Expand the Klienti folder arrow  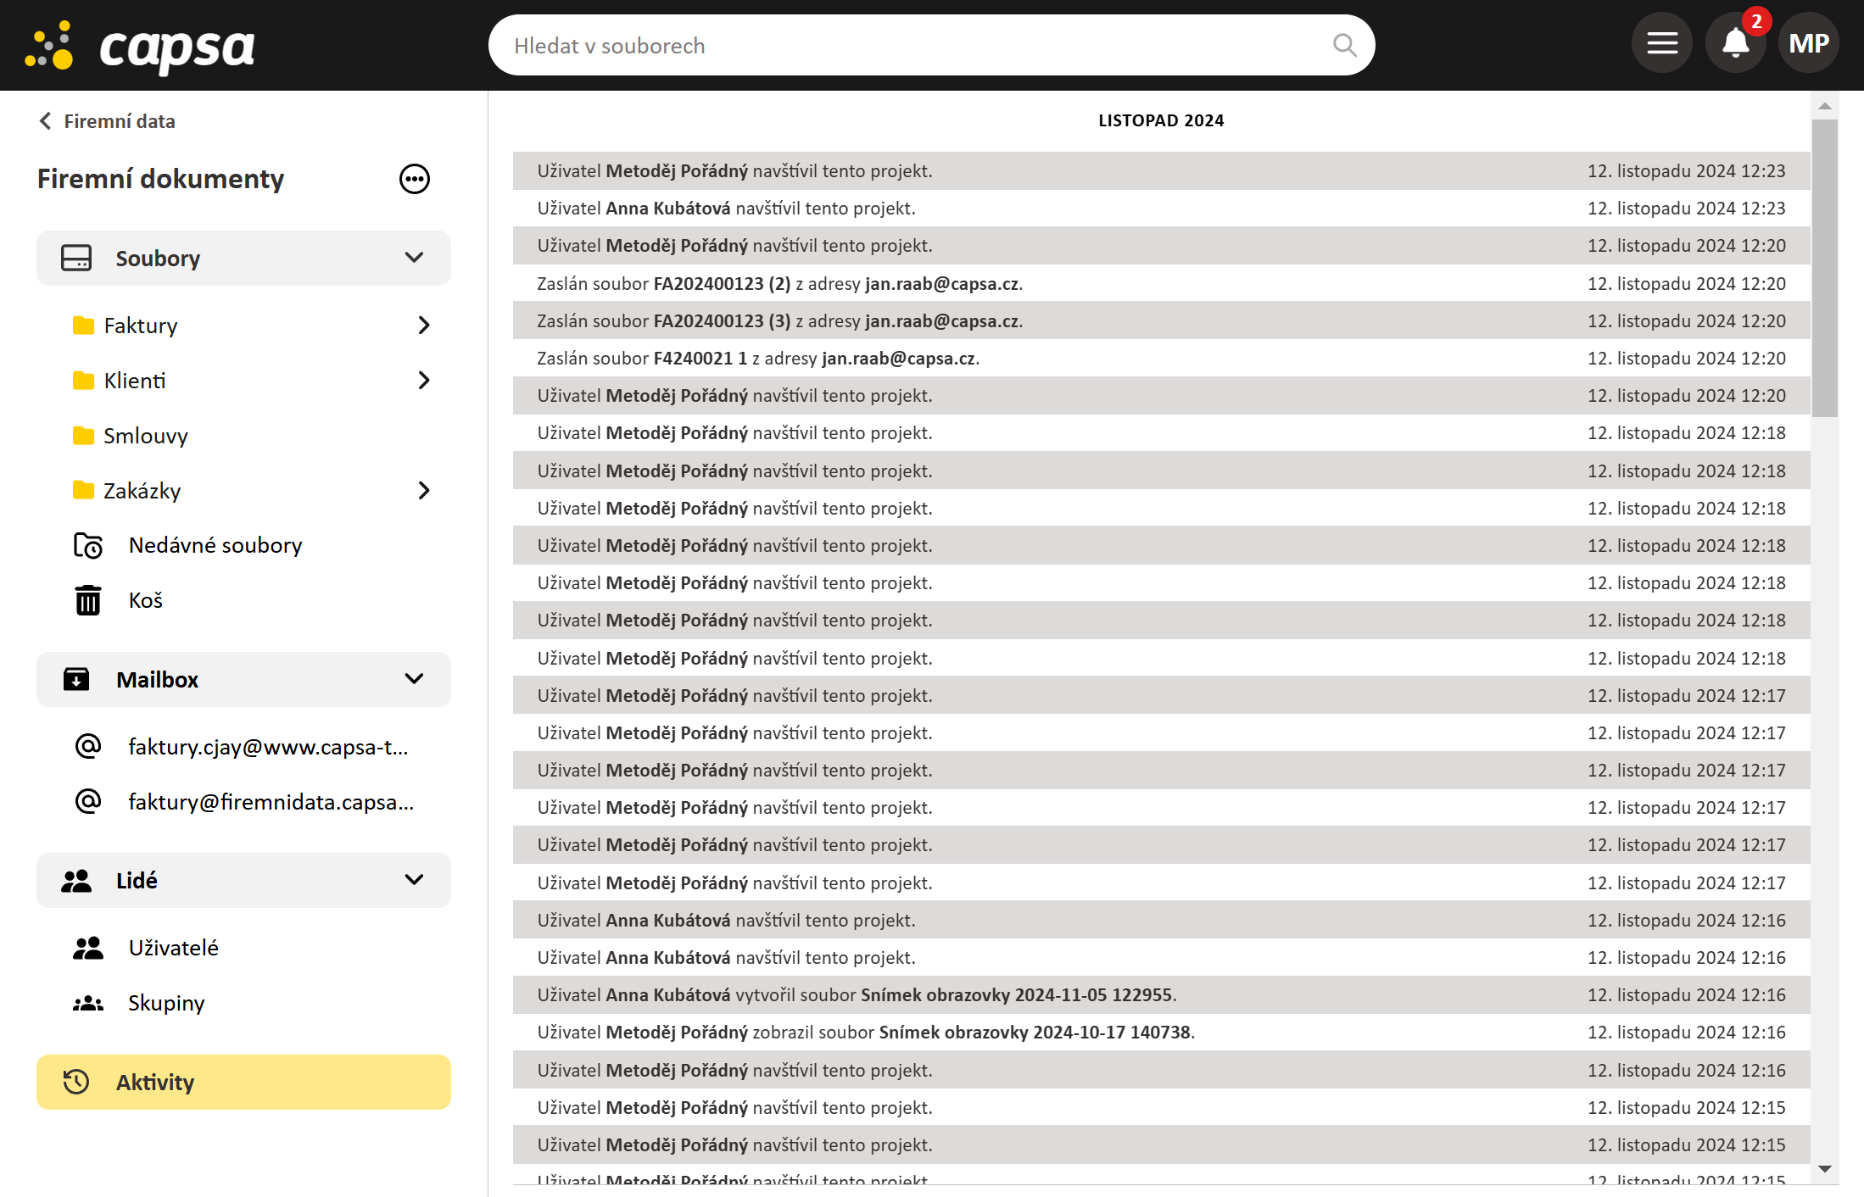(x=424, y=381)
